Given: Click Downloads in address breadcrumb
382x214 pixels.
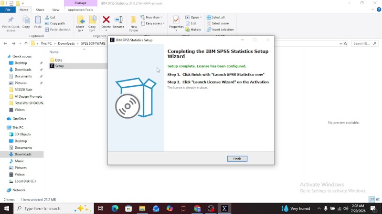Looking at the screenshot, I should coord(66,43).
